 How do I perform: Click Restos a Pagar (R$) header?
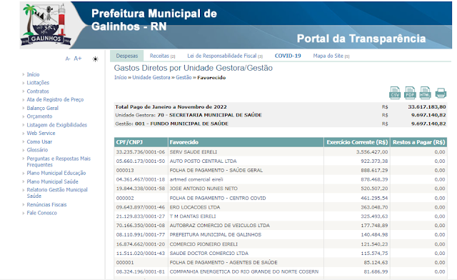pyautogui.click(x=418, y=142)
